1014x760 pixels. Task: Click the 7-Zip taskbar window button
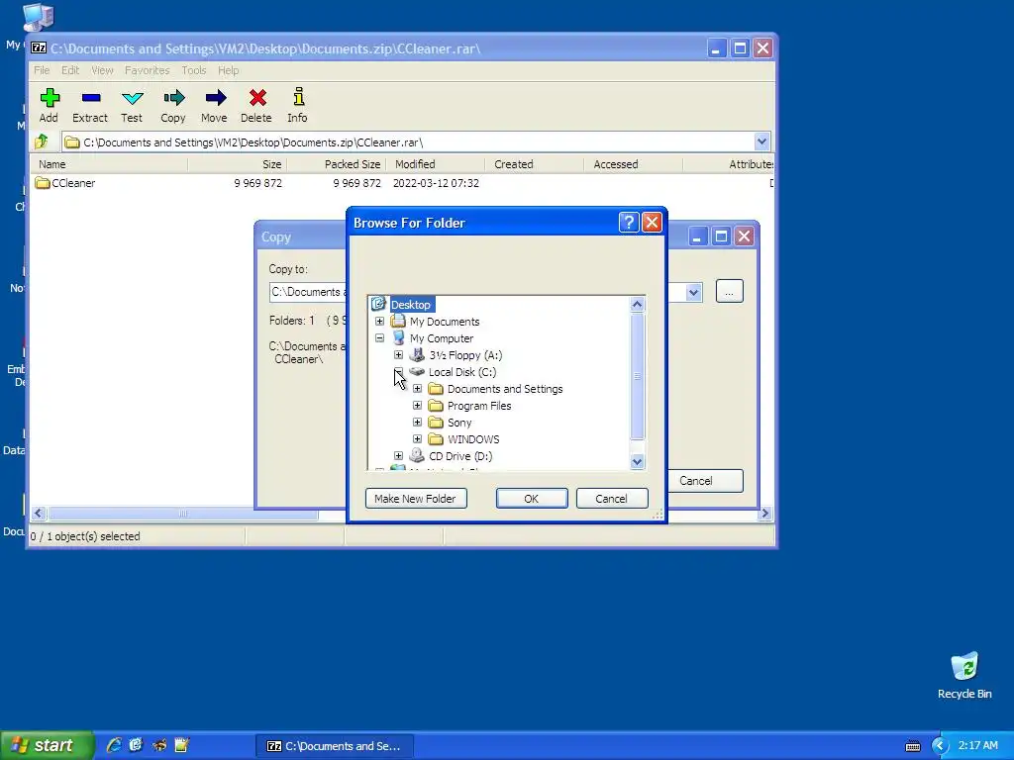tap(335, 746)
